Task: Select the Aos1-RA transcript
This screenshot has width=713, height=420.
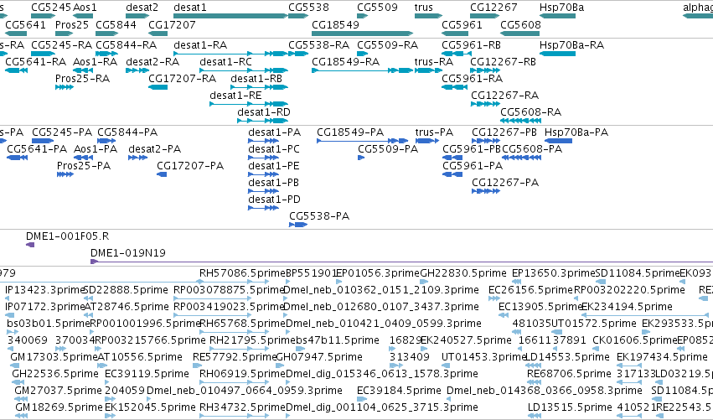Action: point(95,62)
